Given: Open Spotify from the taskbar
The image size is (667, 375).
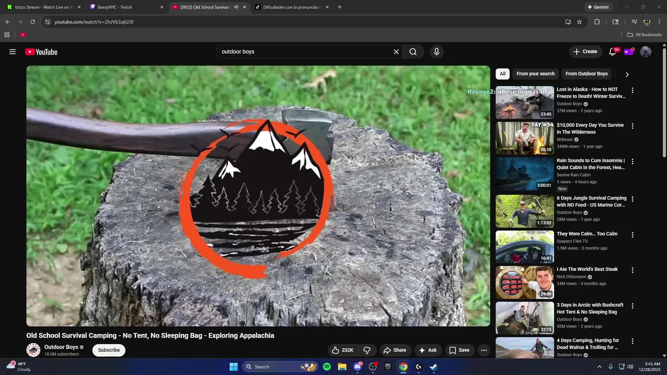Looking at the screenshot, I should pos(327,367).
